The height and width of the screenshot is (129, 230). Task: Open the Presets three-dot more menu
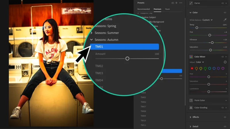(x=181, y=3)
